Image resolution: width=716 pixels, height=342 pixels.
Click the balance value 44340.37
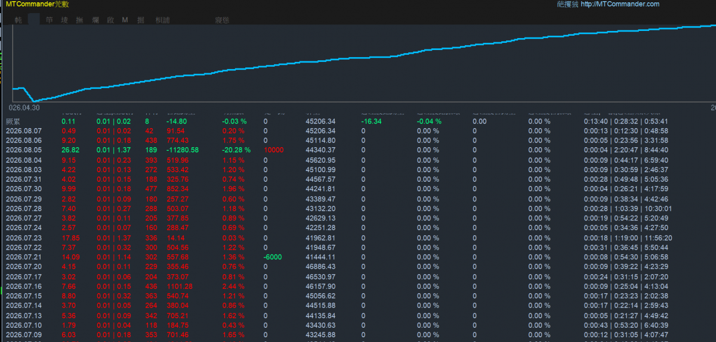(320, 150)
